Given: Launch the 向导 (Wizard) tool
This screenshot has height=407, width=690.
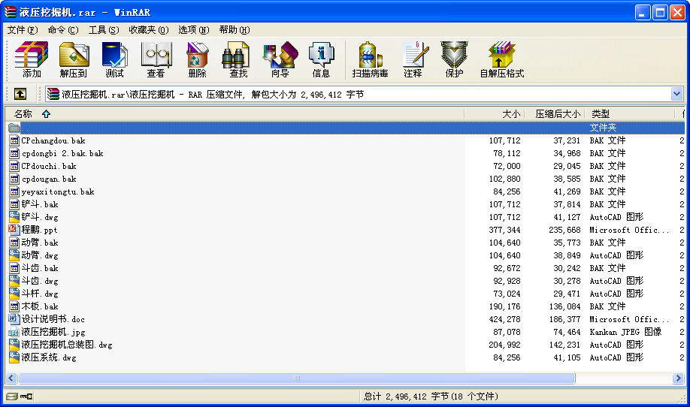Looking at the screenshot, I should tap(280, 60).
